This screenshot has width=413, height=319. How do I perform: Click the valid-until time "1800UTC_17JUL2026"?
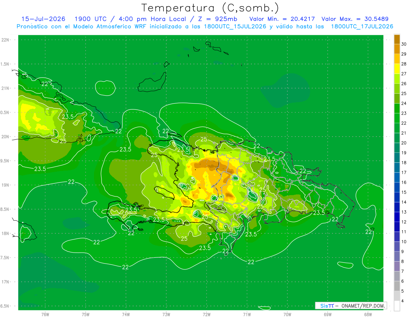(362, 26)
